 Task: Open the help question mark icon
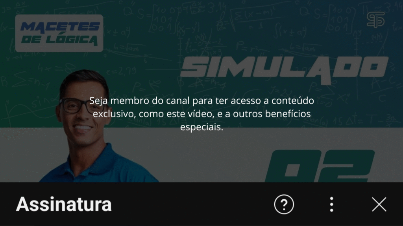pos(284,204)
